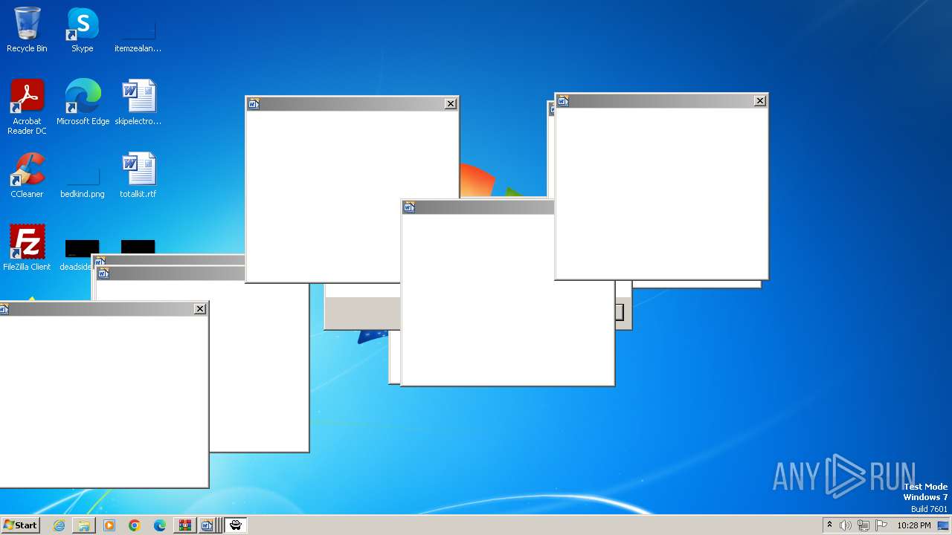Select the skipelectro... Word document icon
The width and height of the screenshot is (952, 535).
click(138, 103)
